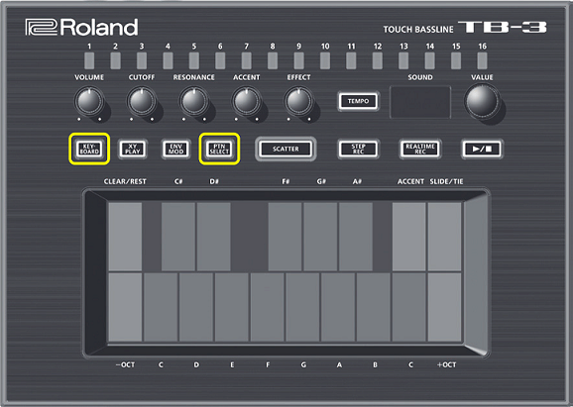The image size is (573, 407).
Task: Tap the CLEAR/REST pad
Action: 125,237
